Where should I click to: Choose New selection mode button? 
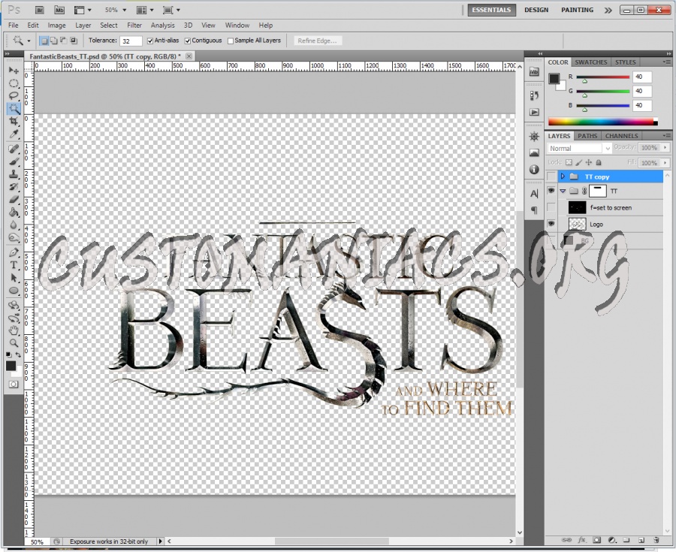44,41
